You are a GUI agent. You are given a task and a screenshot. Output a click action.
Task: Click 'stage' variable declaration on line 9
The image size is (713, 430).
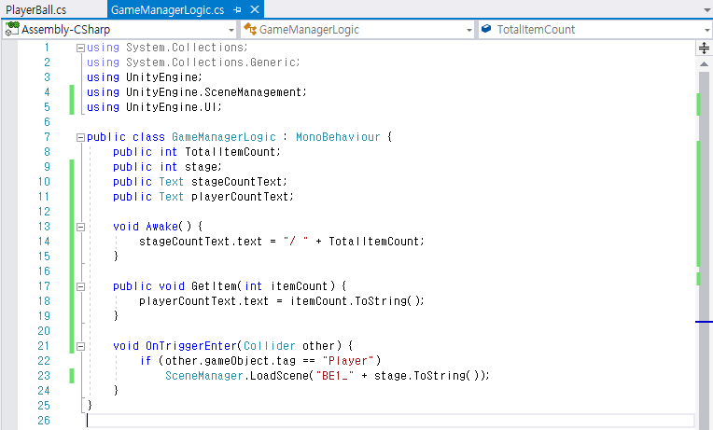click(201, 167)
